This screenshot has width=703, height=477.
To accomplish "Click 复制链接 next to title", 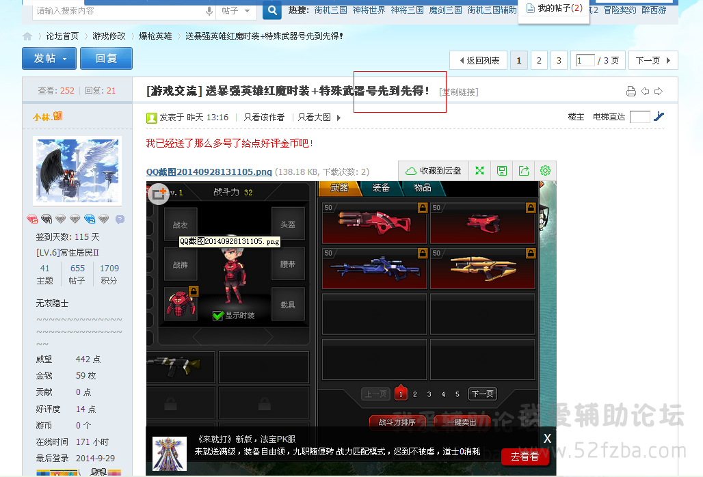I will 459,92.
